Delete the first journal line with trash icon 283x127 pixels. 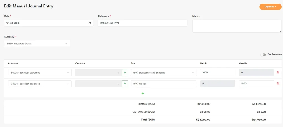(278, 73)
